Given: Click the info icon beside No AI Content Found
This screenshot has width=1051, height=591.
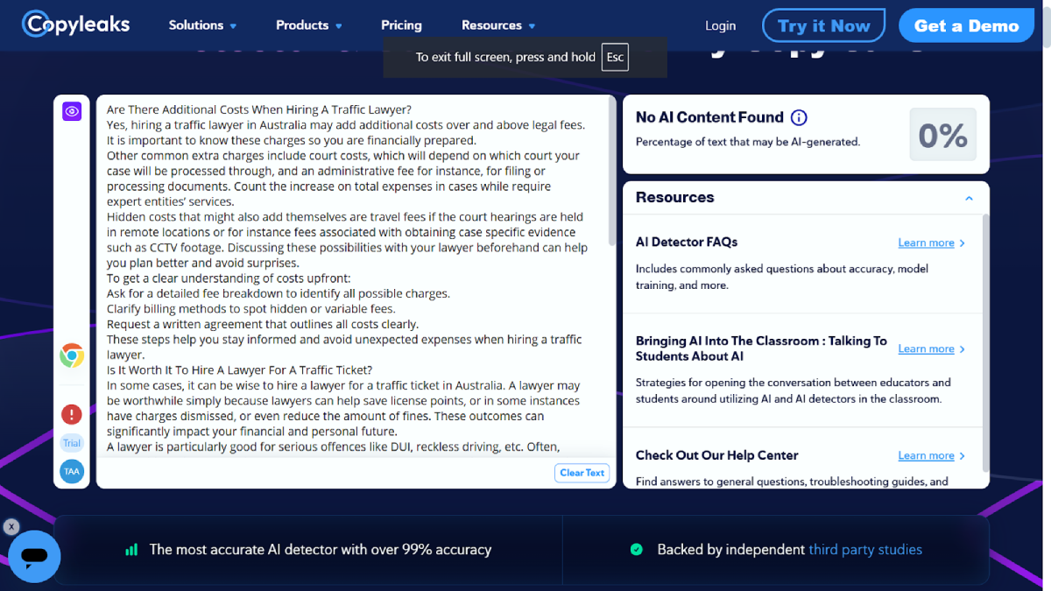Looking at the screenshot, I should pyautogui.click(x=799, y=117).
